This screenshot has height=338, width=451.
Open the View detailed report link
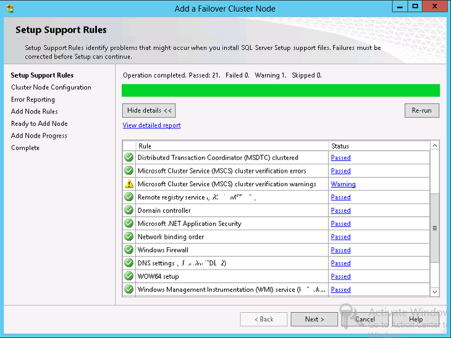pyautogui.click(x=151, y=125)
